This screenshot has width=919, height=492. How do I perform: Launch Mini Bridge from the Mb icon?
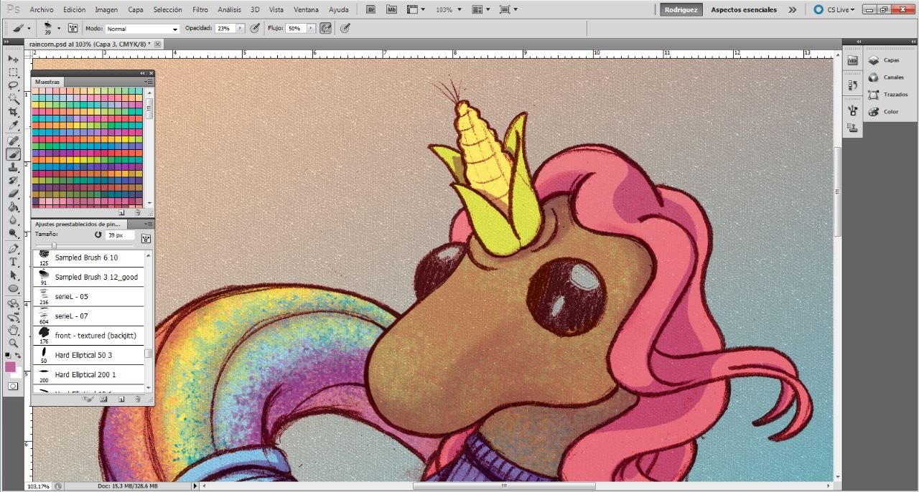tap(391, 9)
